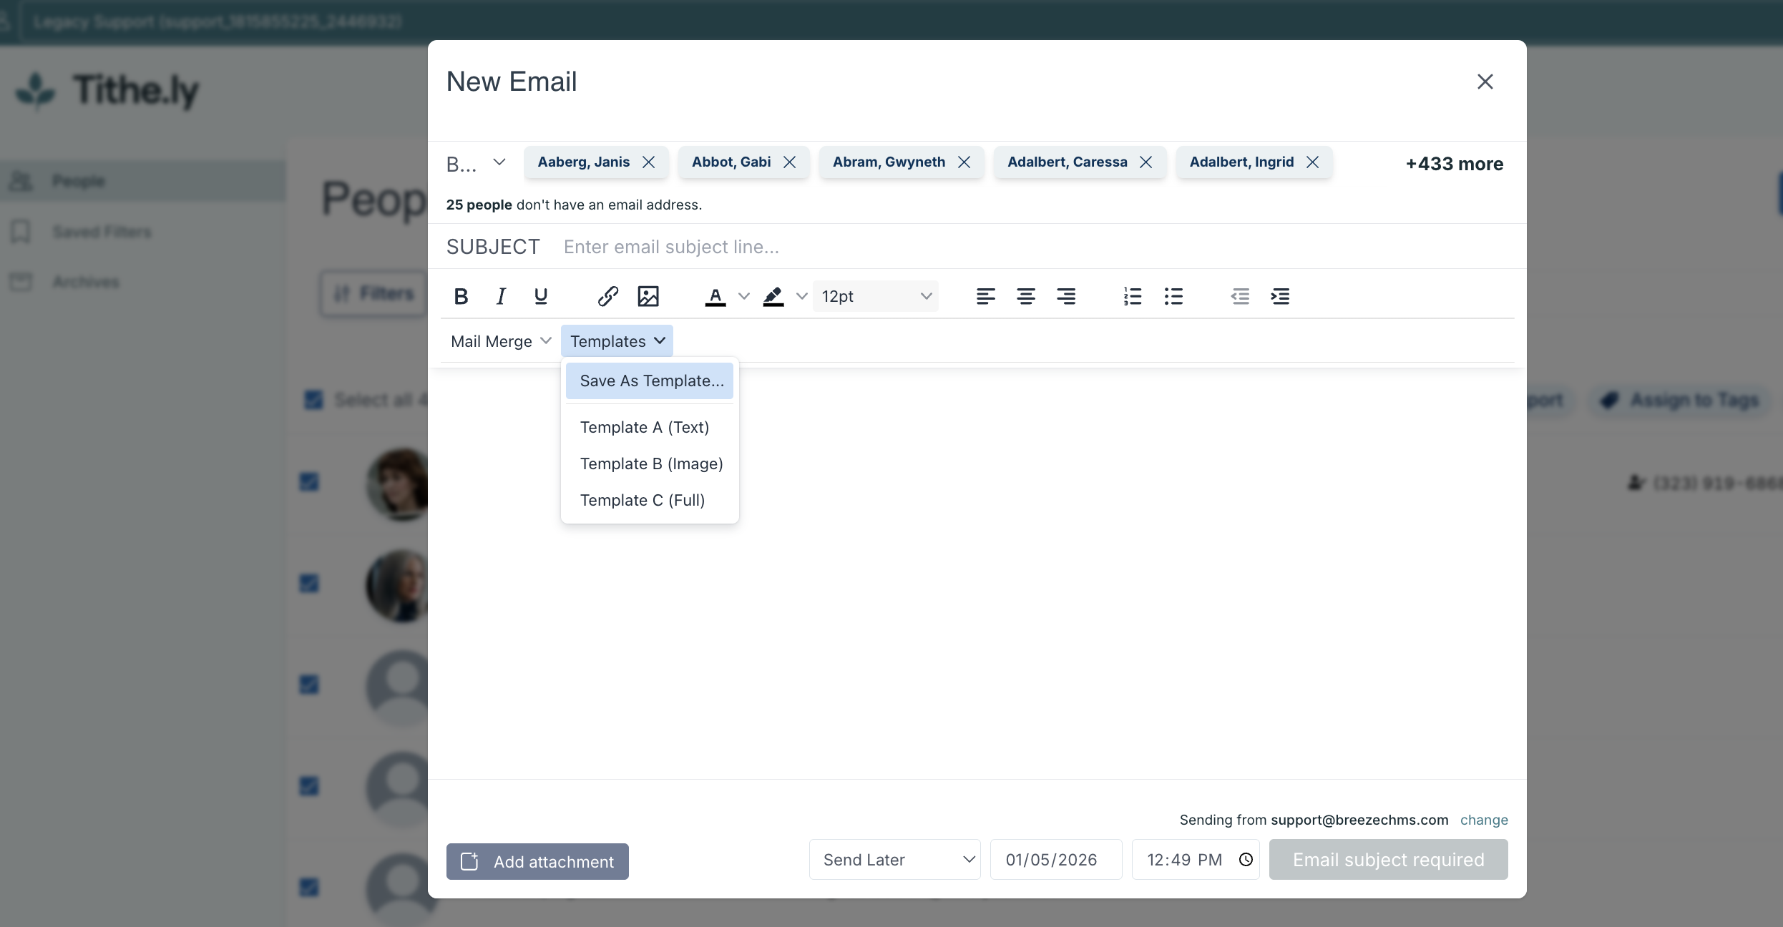Open the BCC recipient type dropdown

tap(477, 163)
